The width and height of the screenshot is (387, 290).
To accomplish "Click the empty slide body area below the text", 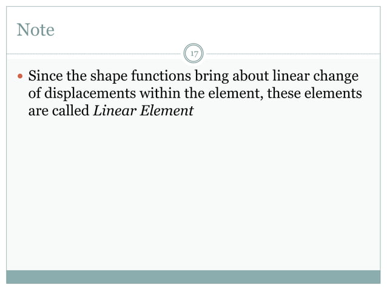I will pyautogui.click(x=193, y=194).
